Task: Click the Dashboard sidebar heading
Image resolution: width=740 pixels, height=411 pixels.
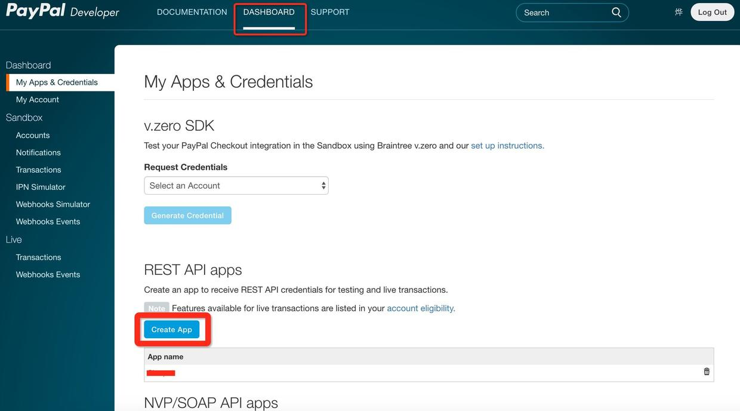Action: [28, 65]
